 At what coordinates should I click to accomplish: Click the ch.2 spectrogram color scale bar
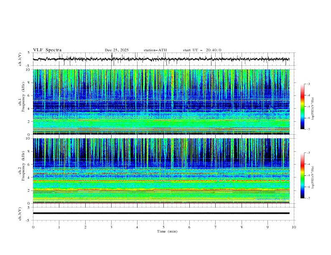pos(302,175)
